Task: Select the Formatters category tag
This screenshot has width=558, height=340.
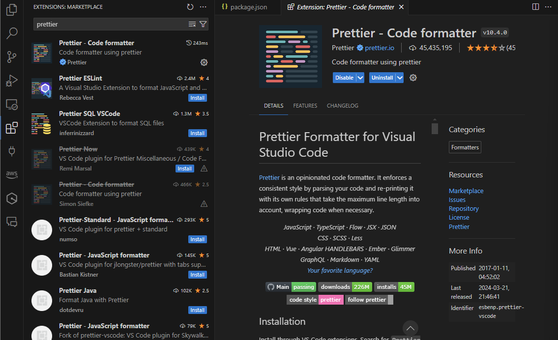Action: pos(465,147)
